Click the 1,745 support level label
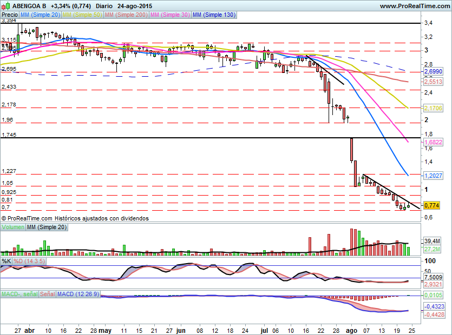 tap(9, 135)
